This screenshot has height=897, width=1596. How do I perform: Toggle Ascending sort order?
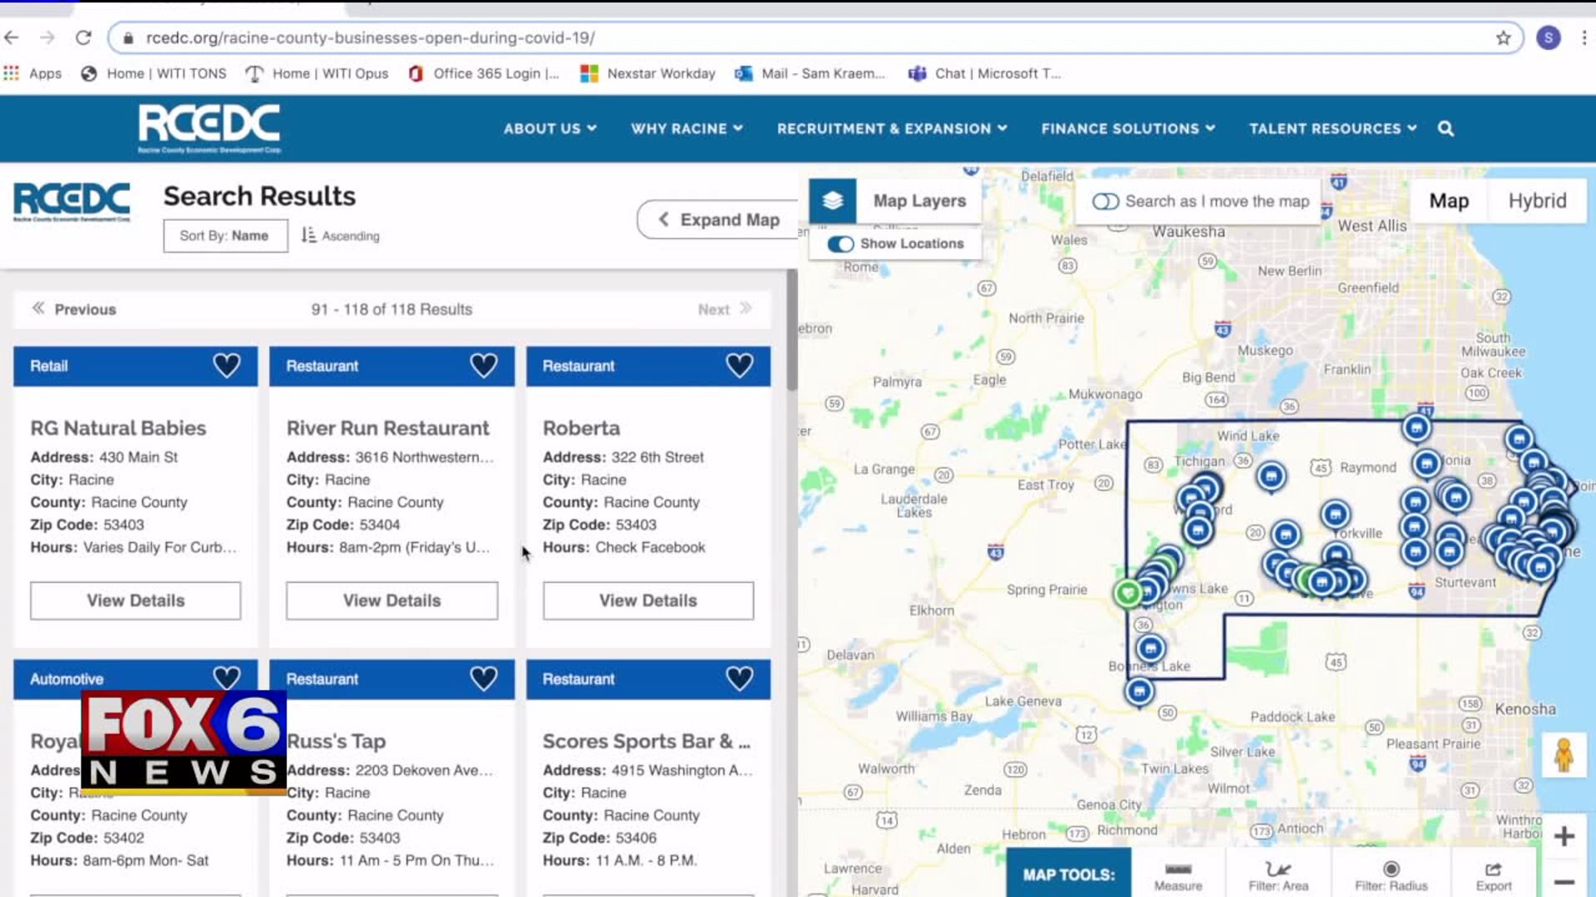coord(341,236)
